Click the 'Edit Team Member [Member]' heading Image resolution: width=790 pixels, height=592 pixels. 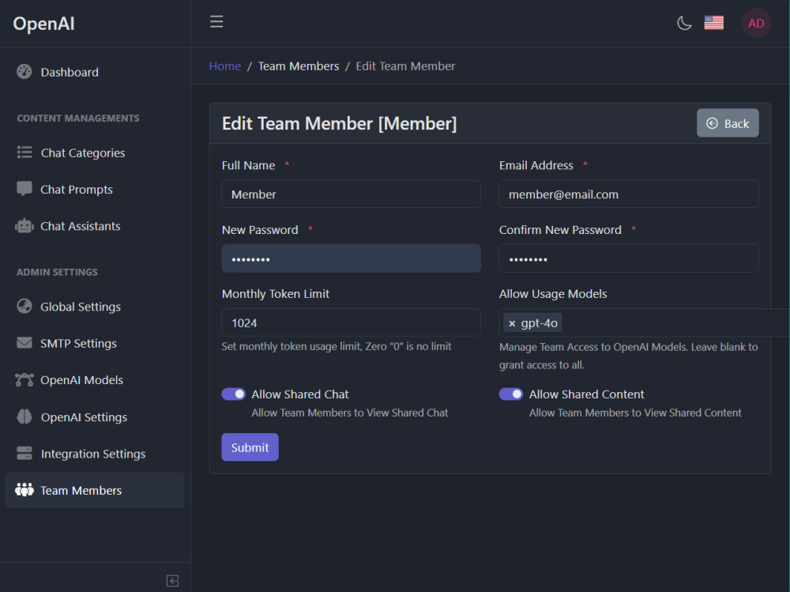339,123
